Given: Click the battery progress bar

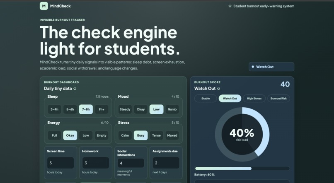Looking at the screenshot, I should (x=242, y=169).
